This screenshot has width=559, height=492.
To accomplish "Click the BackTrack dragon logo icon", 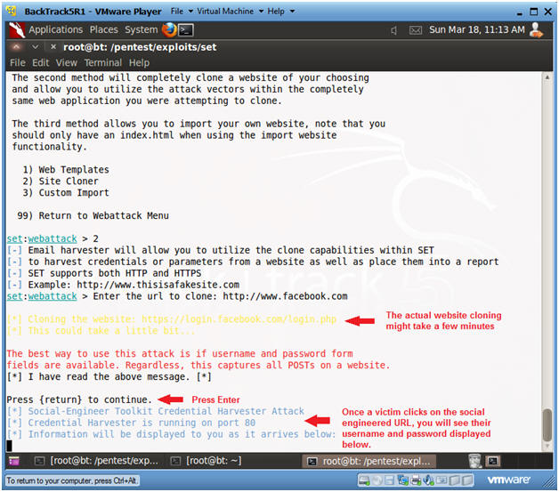I will tap(17, 29).
